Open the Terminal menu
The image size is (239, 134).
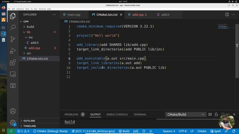coord(42,9)
